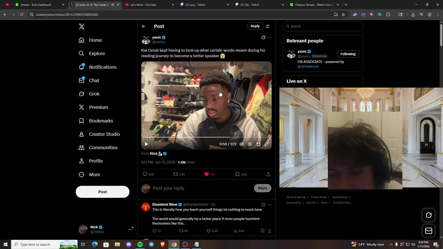
Task: Open the @rainbetcom link in yoxic's bio
Action: tap(308, 66)
